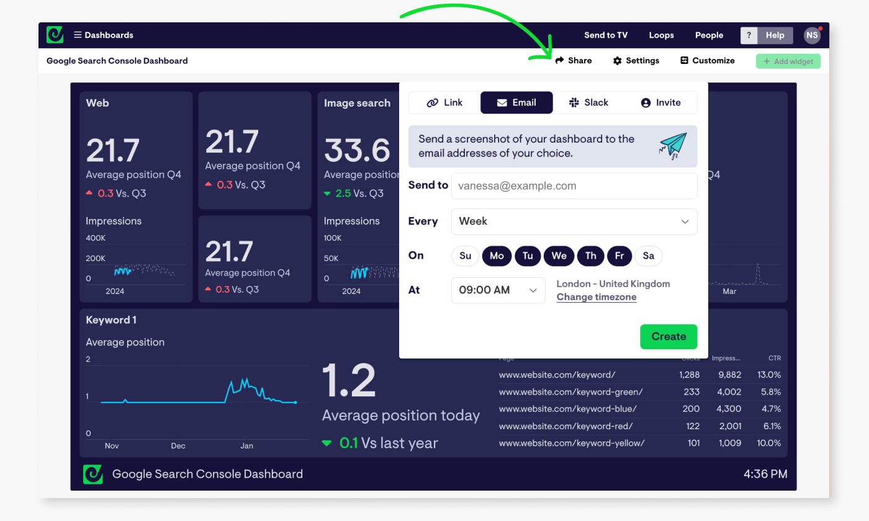Viewport: 869px width, 521px height.
Task: Open the Change timezone link
Action: click(596, 296)
